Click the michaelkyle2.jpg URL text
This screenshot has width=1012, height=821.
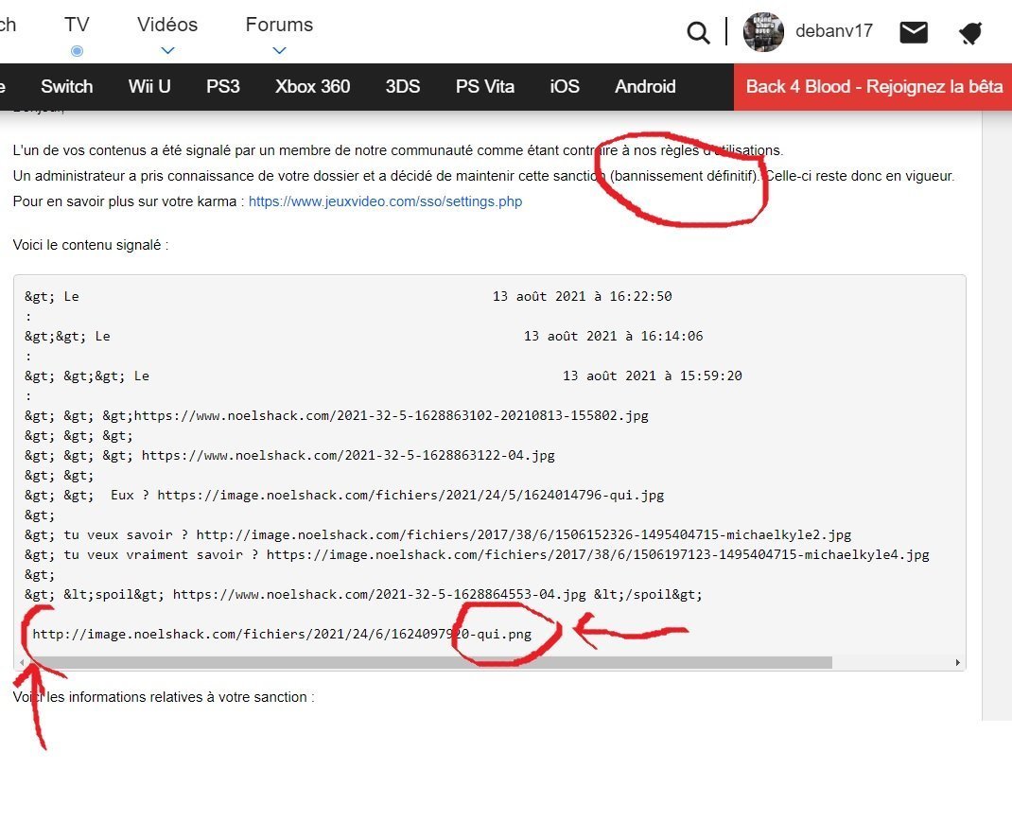pyautogui.click(x=523, y=535)
